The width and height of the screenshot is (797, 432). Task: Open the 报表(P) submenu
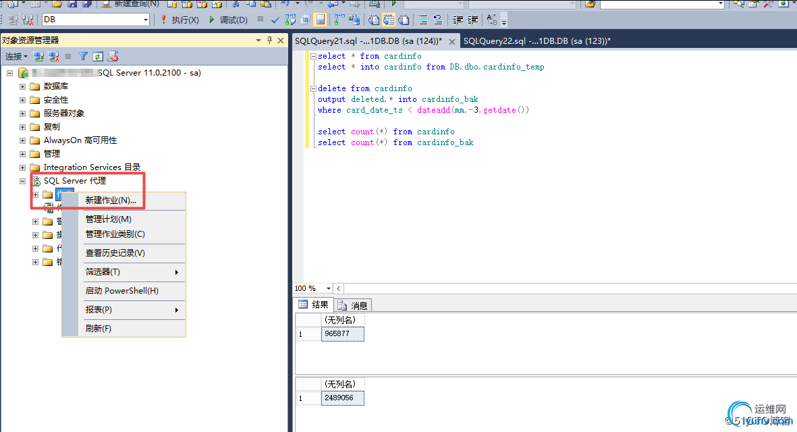[x=124, y=310]
